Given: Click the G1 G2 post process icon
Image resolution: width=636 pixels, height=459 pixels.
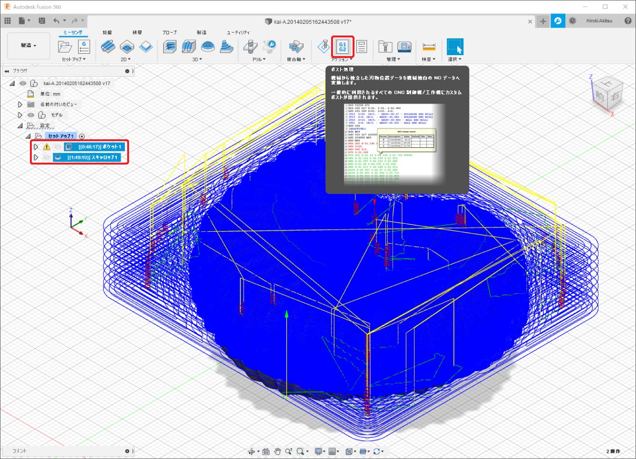Looking at the screenshot, I should [342, 47].
